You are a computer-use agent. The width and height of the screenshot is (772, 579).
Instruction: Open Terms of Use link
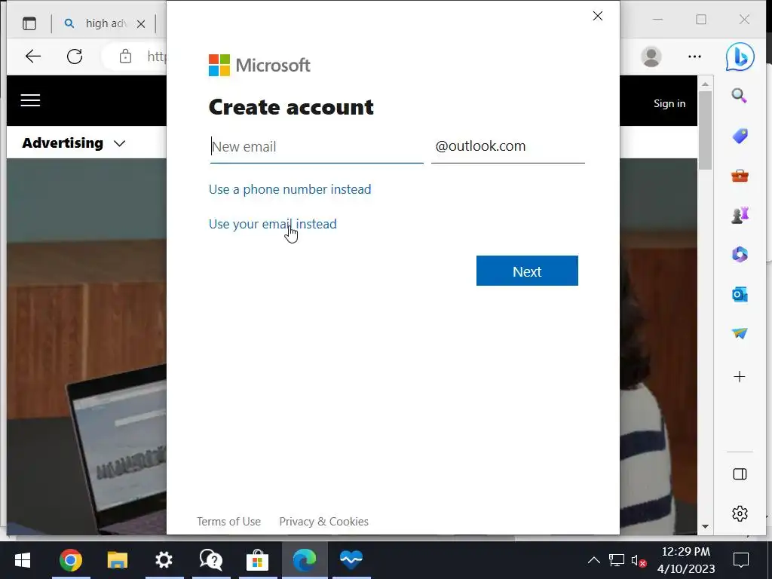[x=229, y=522]
